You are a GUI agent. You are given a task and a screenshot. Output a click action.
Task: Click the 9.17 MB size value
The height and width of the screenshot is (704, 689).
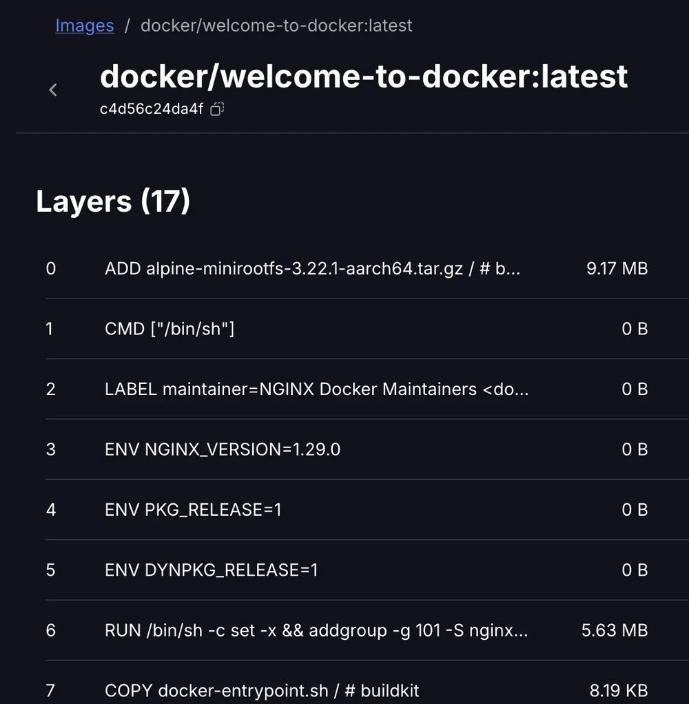(617, 268)
